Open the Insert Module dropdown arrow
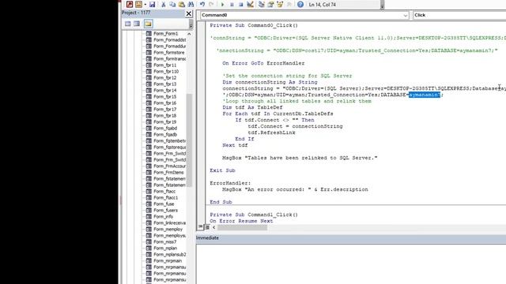Screen dimensions: 506x284 coord(145,4)
